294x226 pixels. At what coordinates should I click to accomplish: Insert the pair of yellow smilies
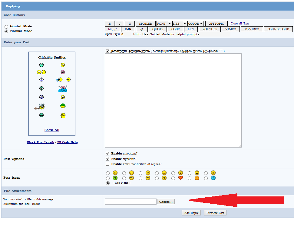[x=41, y=72]
